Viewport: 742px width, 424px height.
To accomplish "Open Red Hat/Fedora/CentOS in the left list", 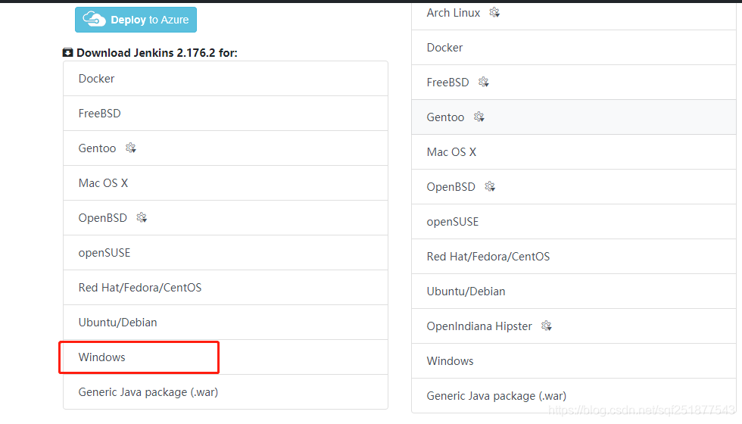I will click(x=226, y=288).
